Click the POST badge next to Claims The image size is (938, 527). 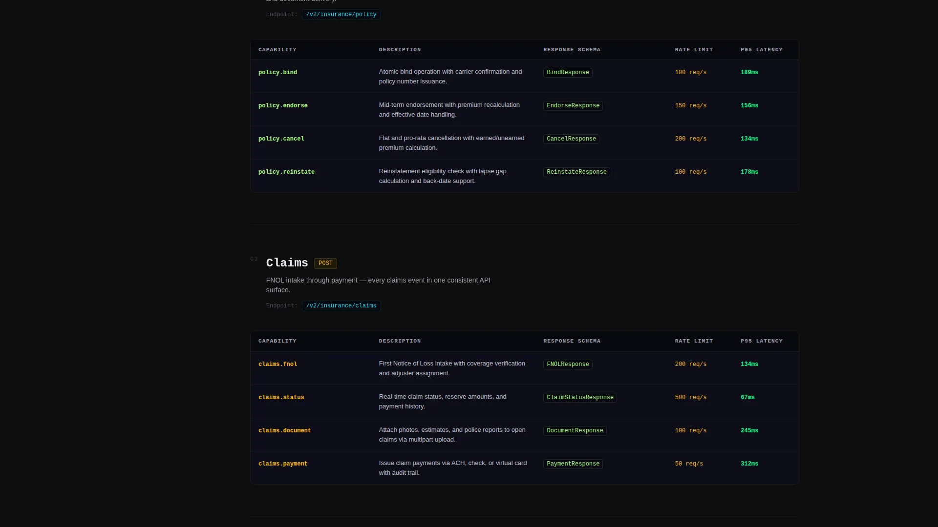point(325,263)
